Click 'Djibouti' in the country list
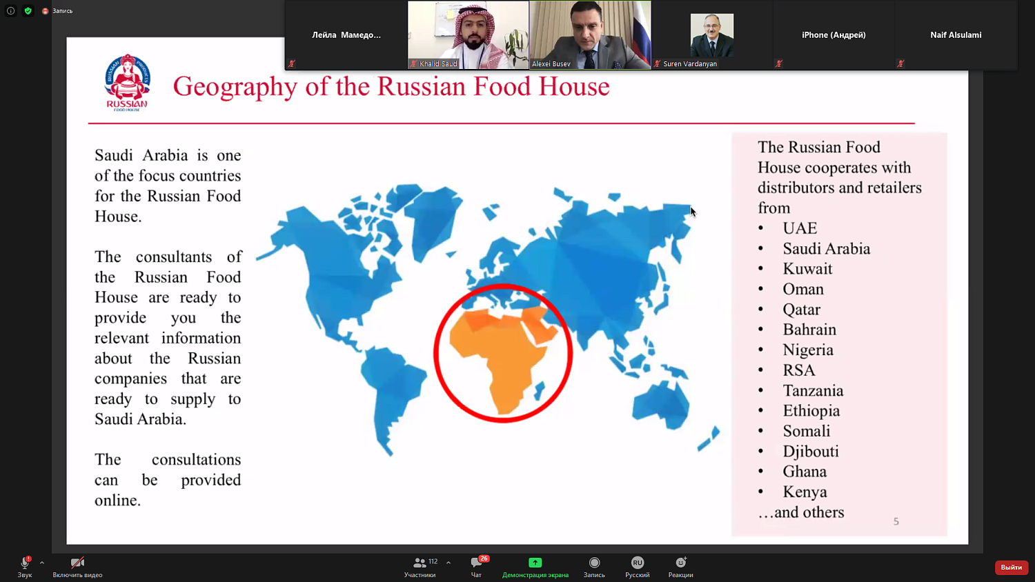The image size is (1035, 582). [811, 452]
